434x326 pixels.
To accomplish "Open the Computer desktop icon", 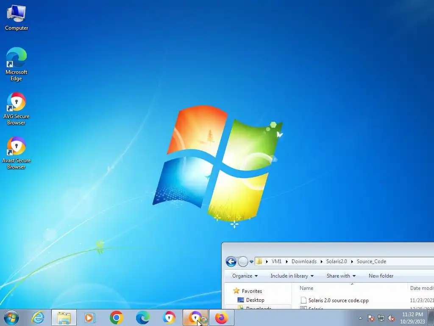I will point(17,18).
